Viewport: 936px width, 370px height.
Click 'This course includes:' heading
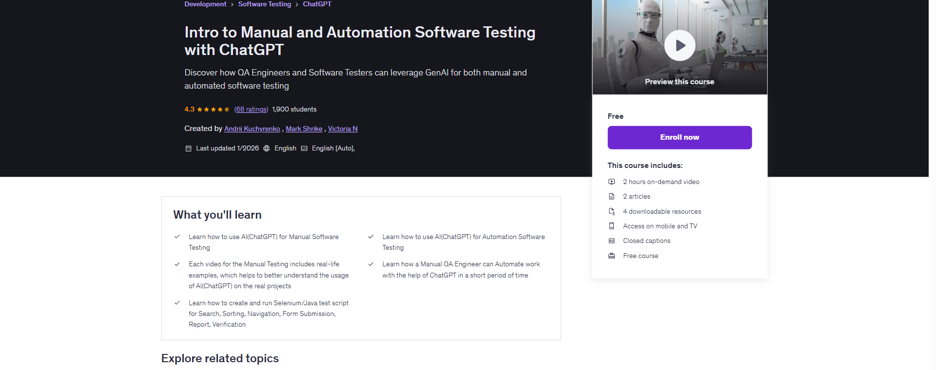click(x=645, y=166)
